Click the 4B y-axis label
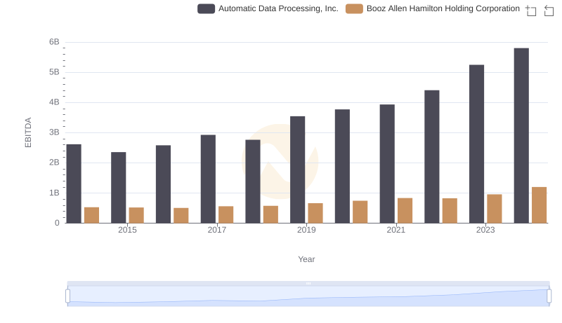Screen dimensions: 562x323 (x=54, y=102)
